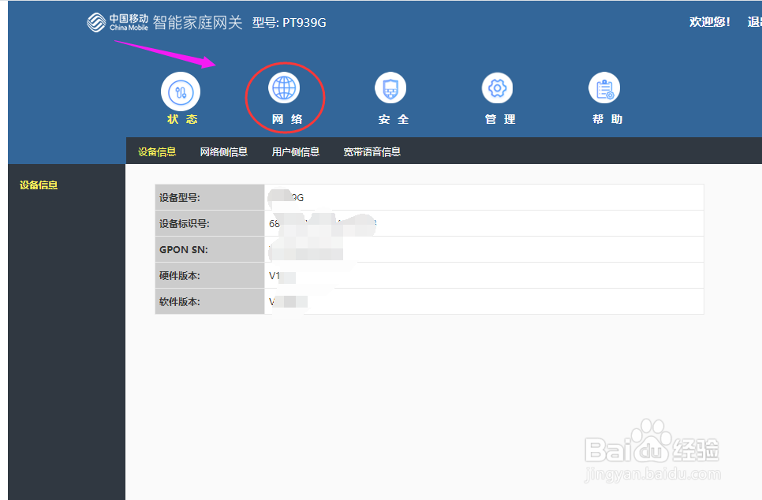Click the 设备型号 device model row

click(x=209, y=197)
